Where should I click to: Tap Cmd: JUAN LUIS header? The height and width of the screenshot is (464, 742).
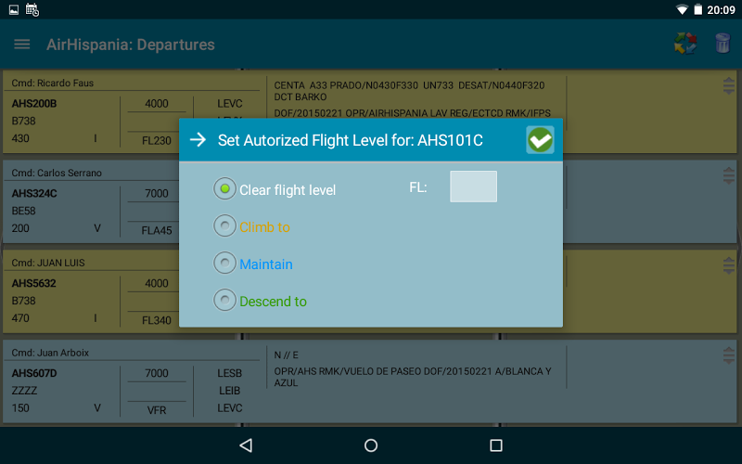click(x=48, y=263)
